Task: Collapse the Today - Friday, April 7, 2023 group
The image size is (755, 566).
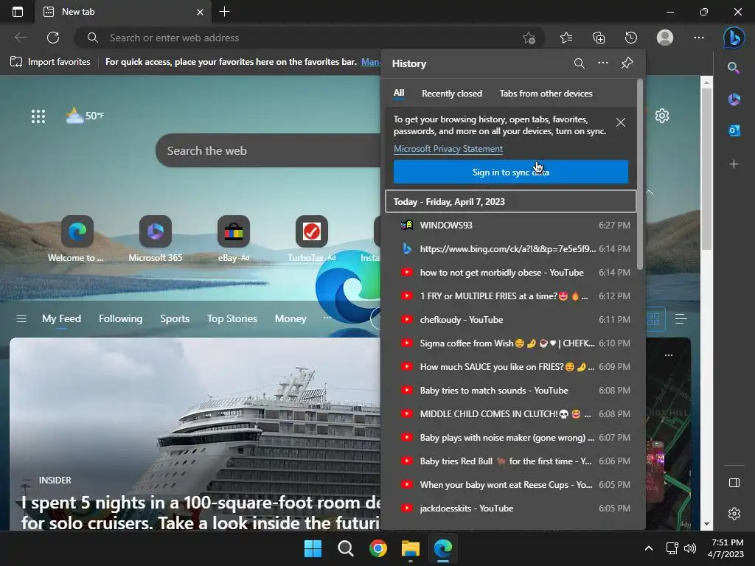Action: tap(510, 202)
